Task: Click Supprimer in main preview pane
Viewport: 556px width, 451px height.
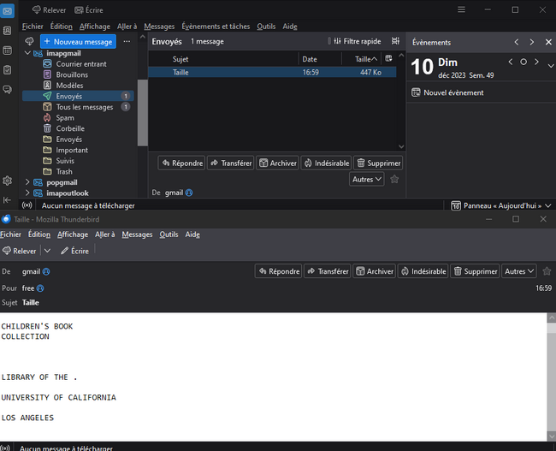Action: click(x=378, y=163)
